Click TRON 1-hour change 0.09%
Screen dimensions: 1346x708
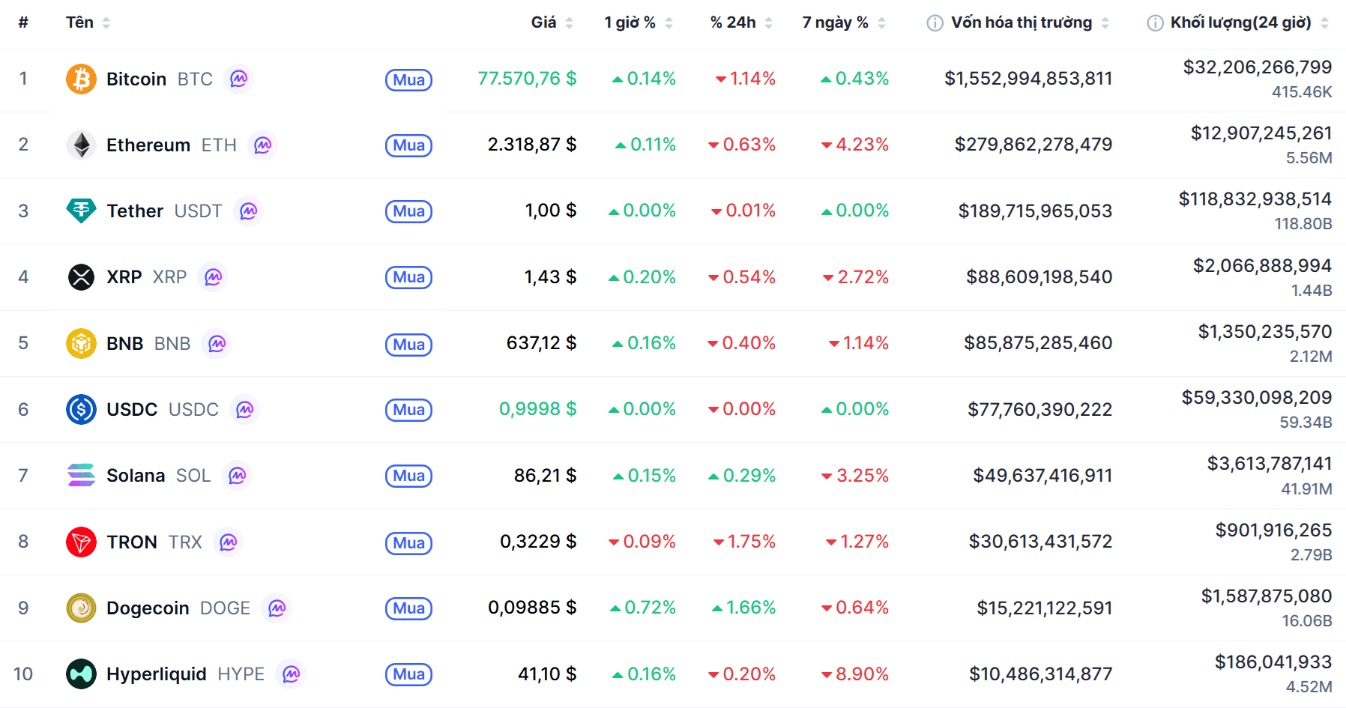click(642, 541)
